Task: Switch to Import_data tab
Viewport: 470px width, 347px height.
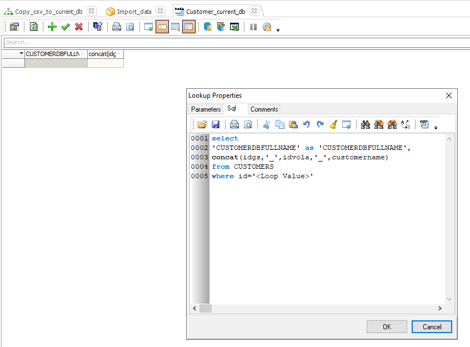Action: click(x=134, y=12)
